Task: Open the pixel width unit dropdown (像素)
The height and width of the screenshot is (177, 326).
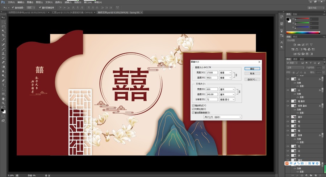Action: click(225, 73)
